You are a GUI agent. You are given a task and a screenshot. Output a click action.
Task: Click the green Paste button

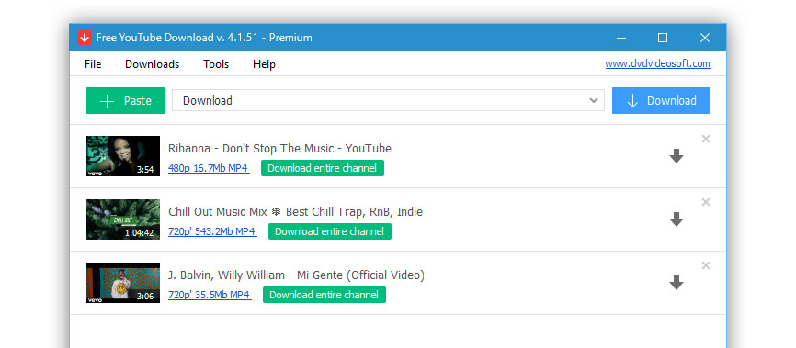coord(125,100)
